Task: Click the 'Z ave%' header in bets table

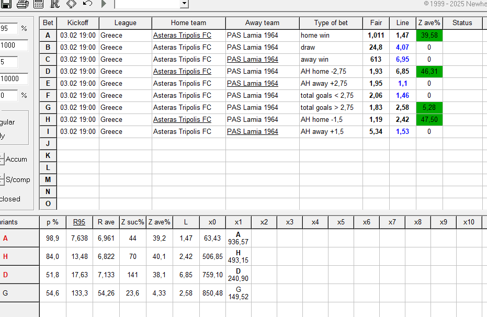Action: pos(429,23)
